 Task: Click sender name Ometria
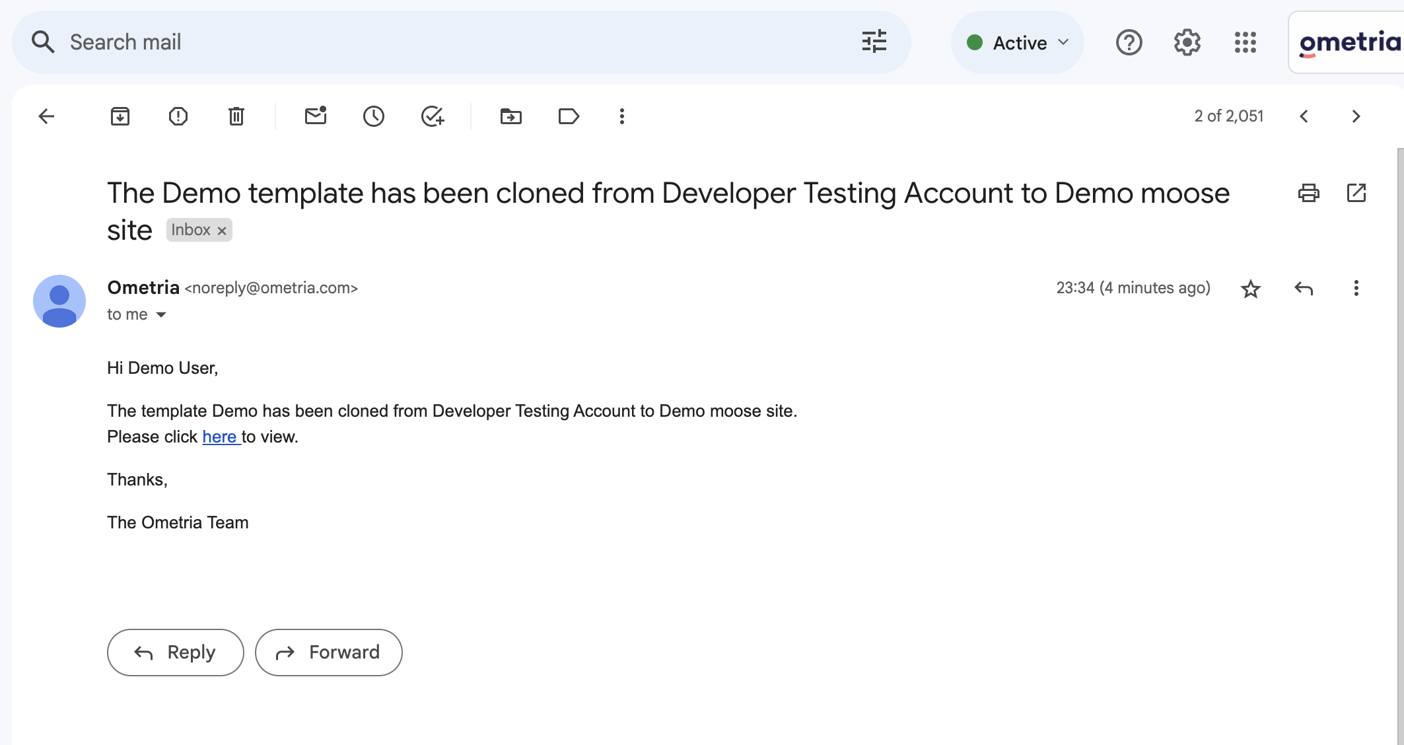coord(143,288)
